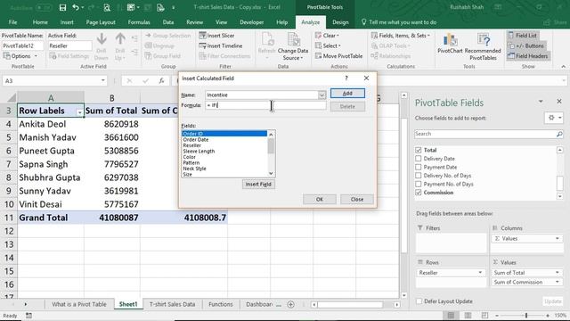Click the Save icon in title bar

62,7
